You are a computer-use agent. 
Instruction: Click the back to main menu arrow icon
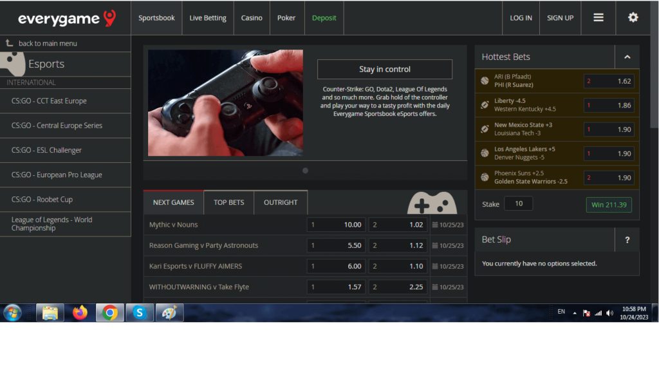tap(9, 43)
